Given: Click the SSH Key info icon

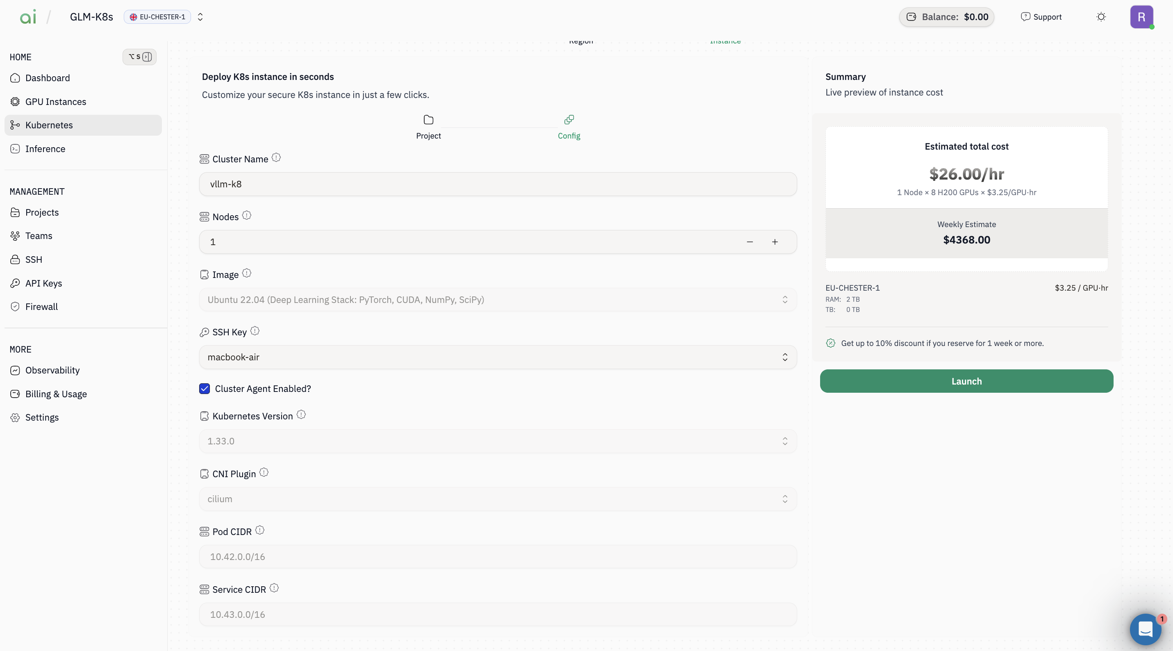Looking at the screenshot, I should tap(255, 331).
